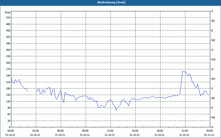Click the time label 15:00

coord(135,131)
